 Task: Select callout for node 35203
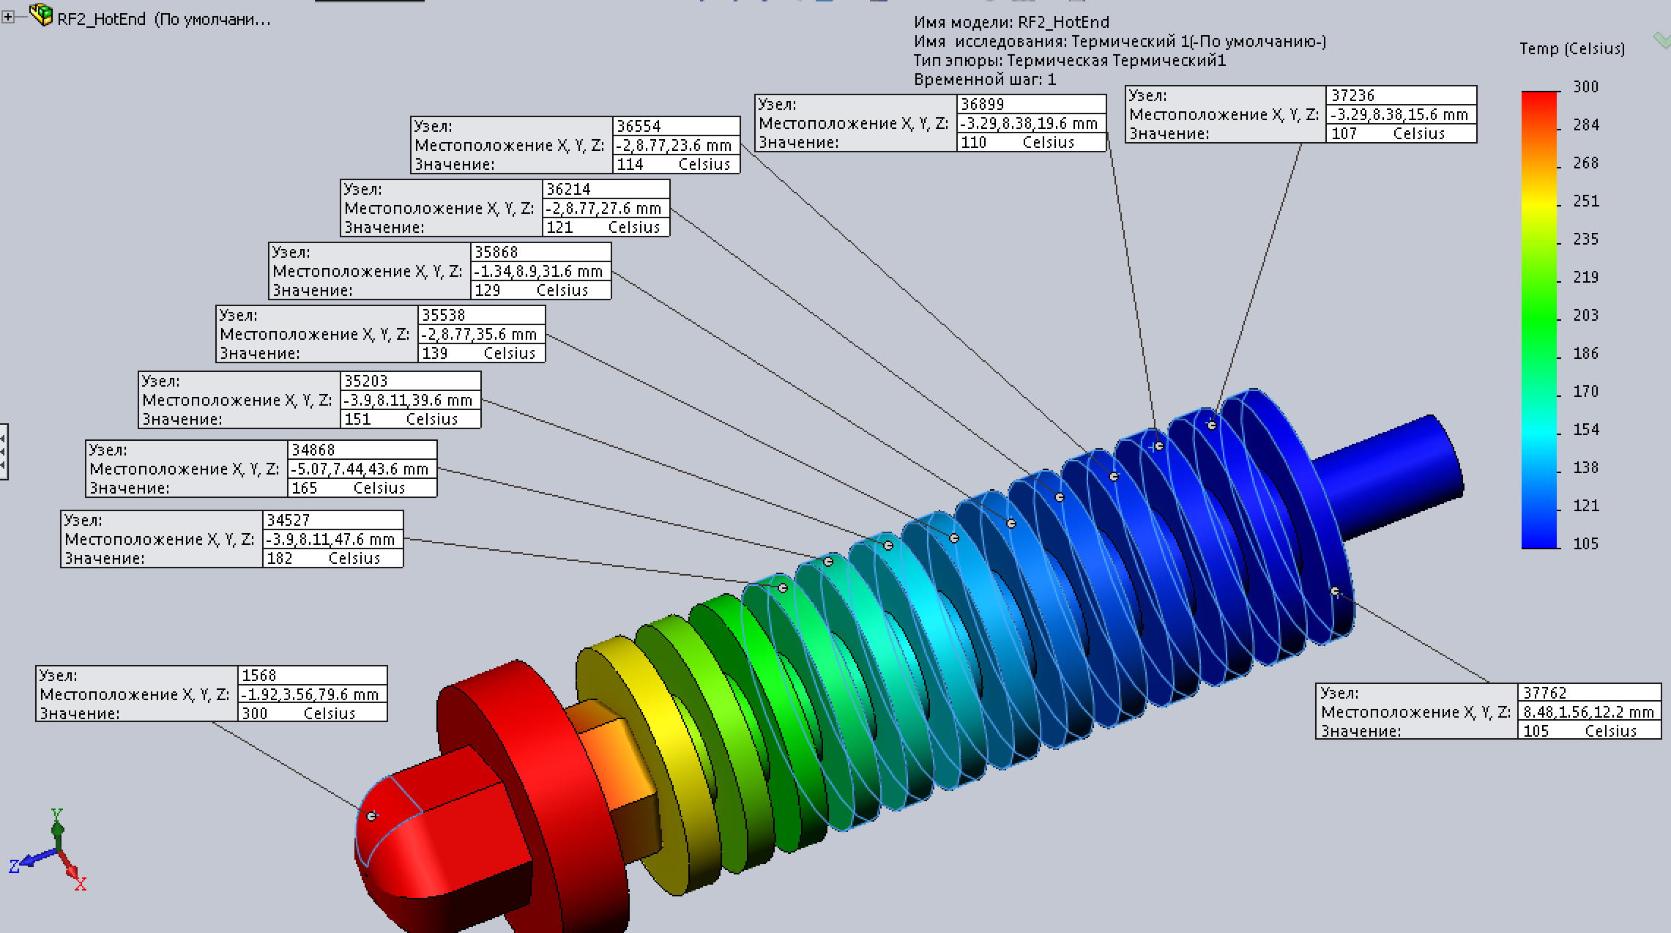309,400
